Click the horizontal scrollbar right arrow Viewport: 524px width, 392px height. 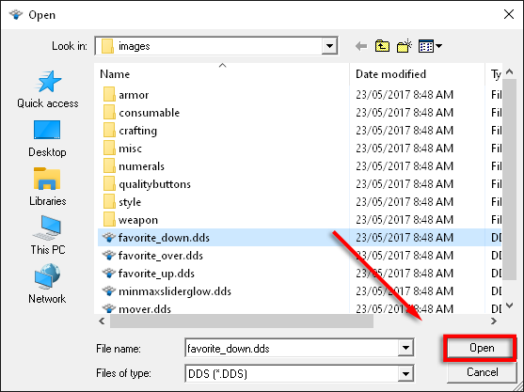pyautogui.click(x=494, y=321)
